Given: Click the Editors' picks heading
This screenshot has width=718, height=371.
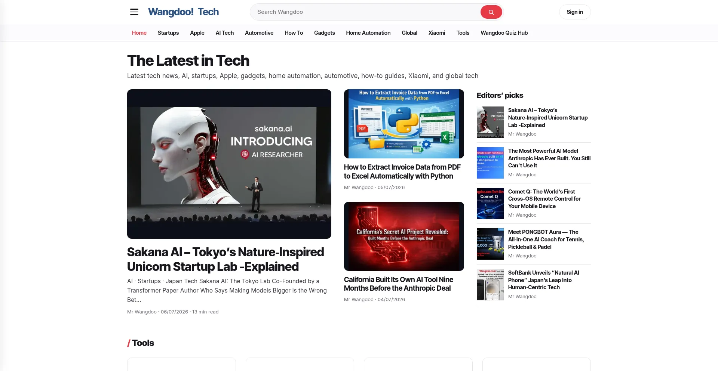Looking at the screenshot, I should coord(500,95).
